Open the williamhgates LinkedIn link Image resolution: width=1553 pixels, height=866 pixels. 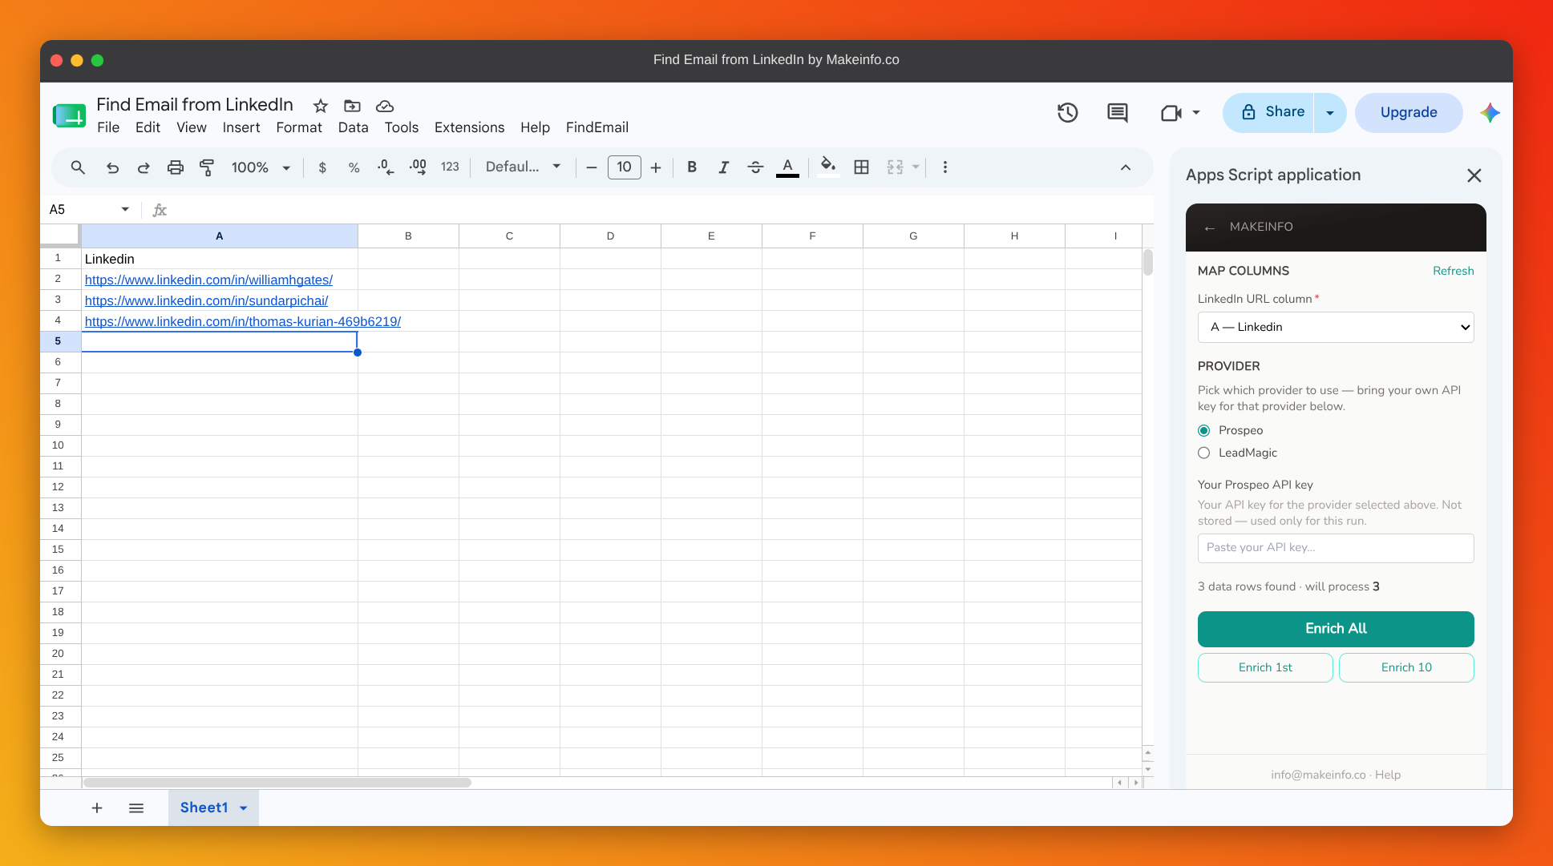208,280
